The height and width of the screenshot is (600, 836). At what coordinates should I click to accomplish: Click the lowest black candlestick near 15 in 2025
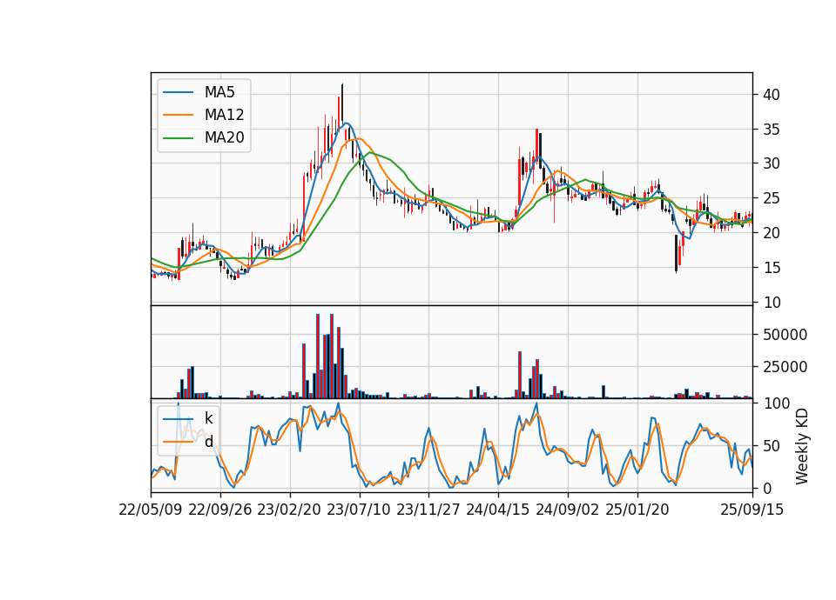[676, 254]
